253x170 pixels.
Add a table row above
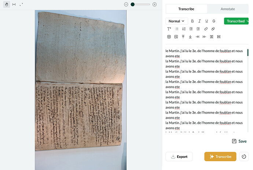pyautogui.click(x=183, y=37)
